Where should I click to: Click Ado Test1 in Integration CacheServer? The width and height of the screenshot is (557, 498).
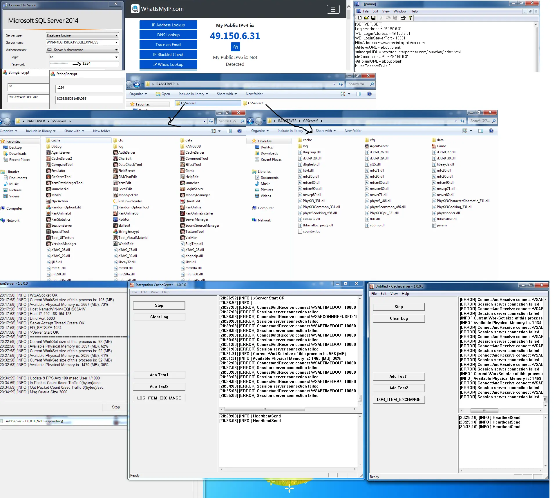click(159, 375)
